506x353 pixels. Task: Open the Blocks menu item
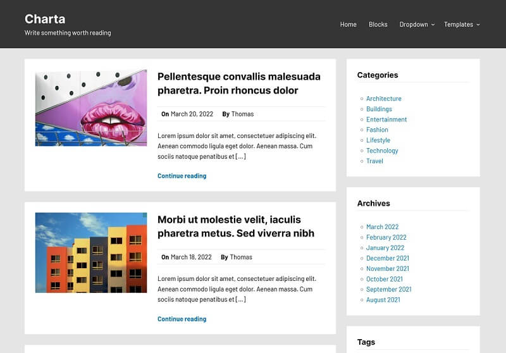point(378,25)
